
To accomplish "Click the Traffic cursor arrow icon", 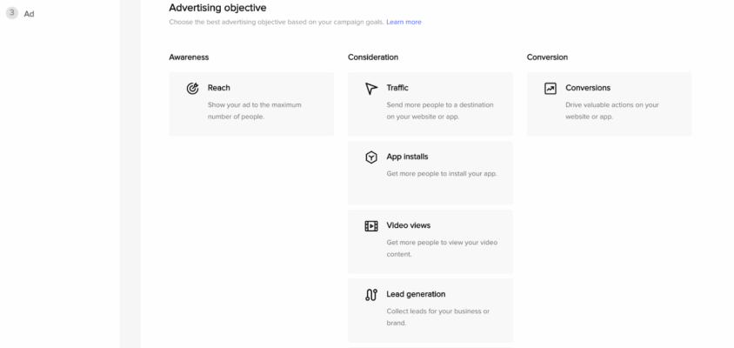I will pos(371,89).
